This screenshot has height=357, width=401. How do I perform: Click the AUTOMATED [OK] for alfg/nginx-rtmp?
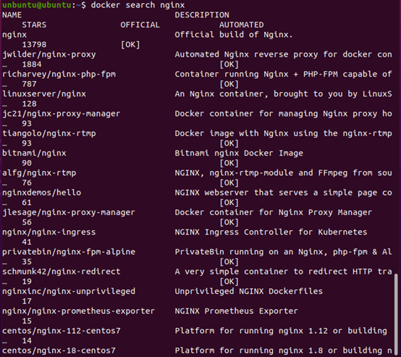[x=229, y=182]
